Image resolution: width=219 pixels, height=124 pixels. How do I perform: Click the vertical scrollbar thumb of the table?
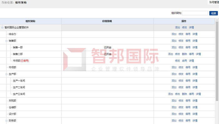click(217, 61)
